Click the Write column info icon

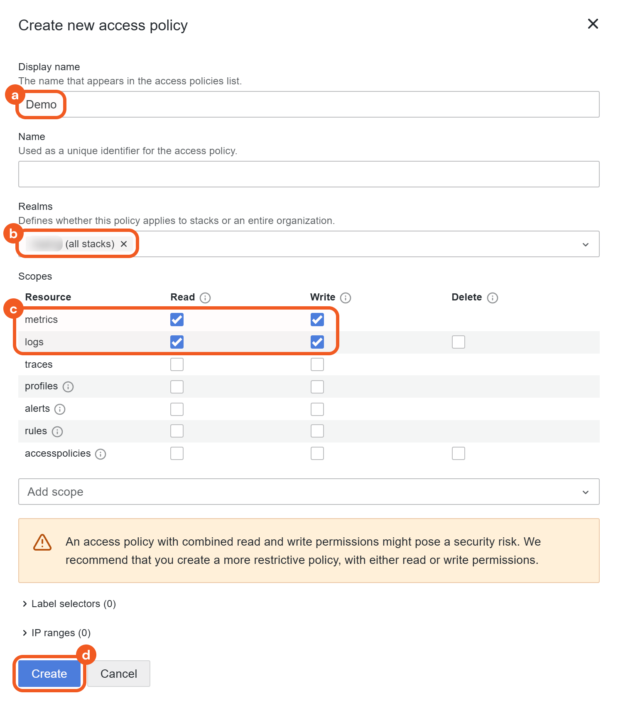[346, 298]
